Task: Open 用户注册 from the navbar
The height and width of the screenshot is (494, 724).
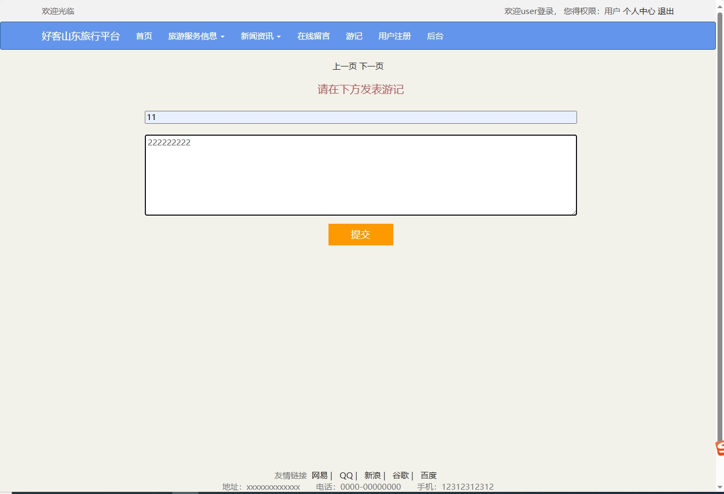Action: point(394,36)
